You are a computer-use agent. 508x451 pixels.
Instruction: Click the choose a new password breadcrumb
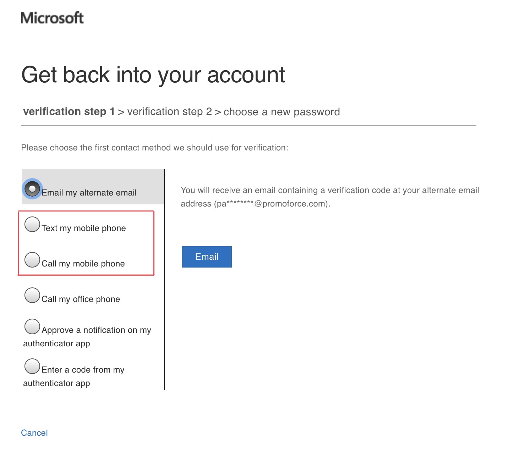tap(282, 111)
